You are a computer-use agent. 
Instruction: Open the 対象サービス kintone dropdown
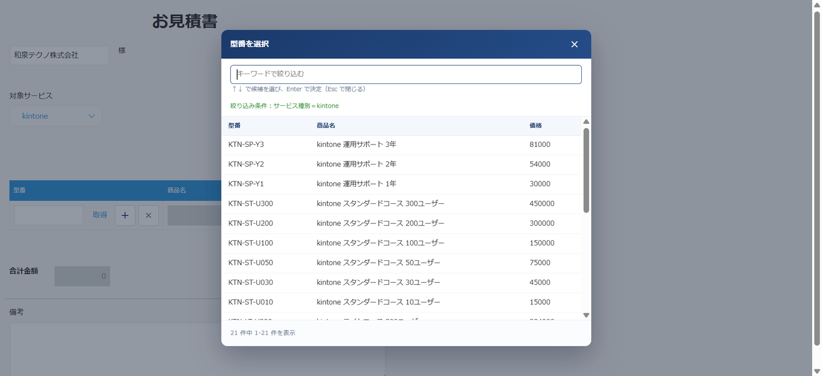click(56, 116)
